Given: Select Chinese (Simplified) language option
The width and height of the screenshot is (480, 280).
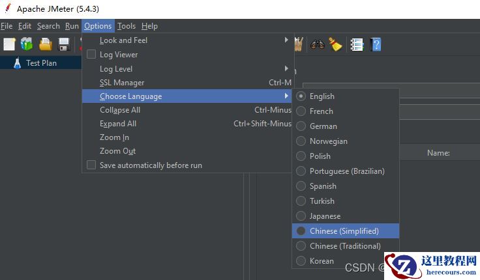Looking at the screenshot, I should 346,231.
